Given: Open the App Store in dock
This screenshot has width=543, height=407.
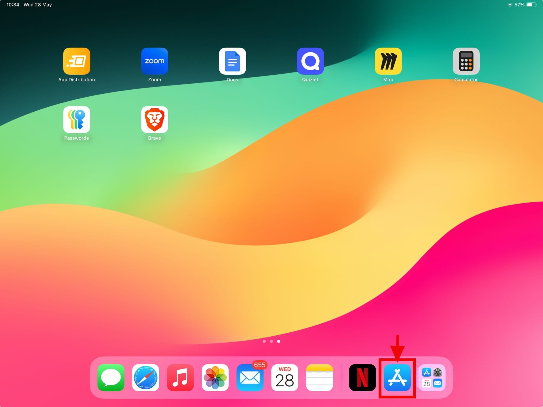Looking at the screenshot, I should tap(397, 378).
